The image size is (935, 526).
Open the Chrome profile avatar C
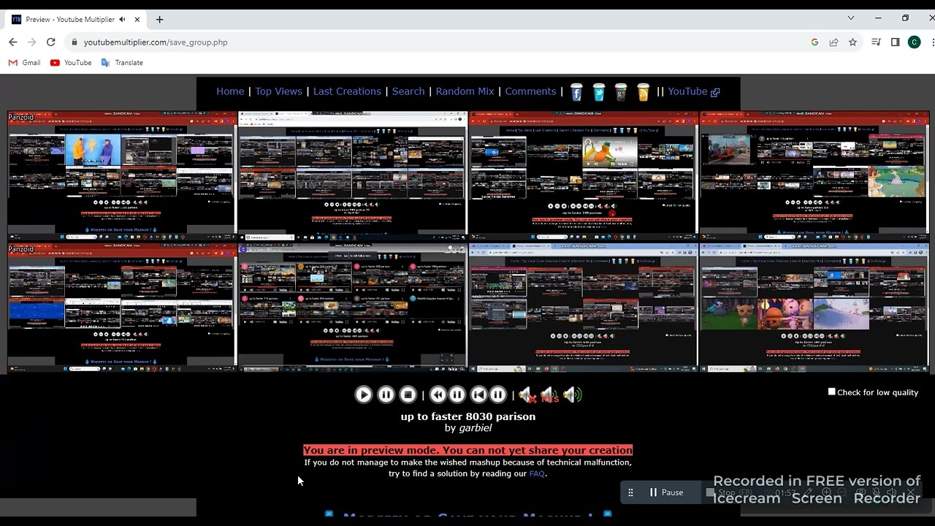914,42
